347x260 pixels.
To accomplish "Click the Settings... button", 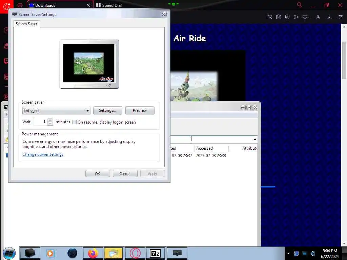I will pyautogui.click(x=107, y=110).
